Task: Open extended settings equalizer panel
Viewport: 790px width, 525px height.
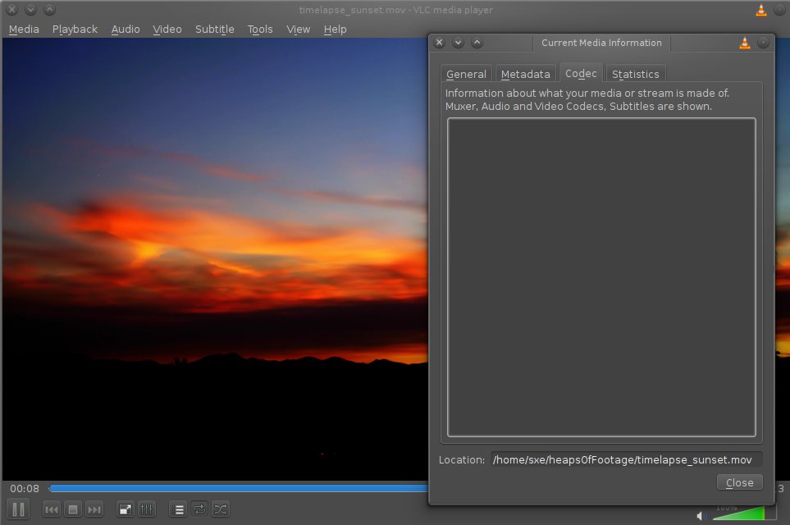Action: click(x=147, y=509)
